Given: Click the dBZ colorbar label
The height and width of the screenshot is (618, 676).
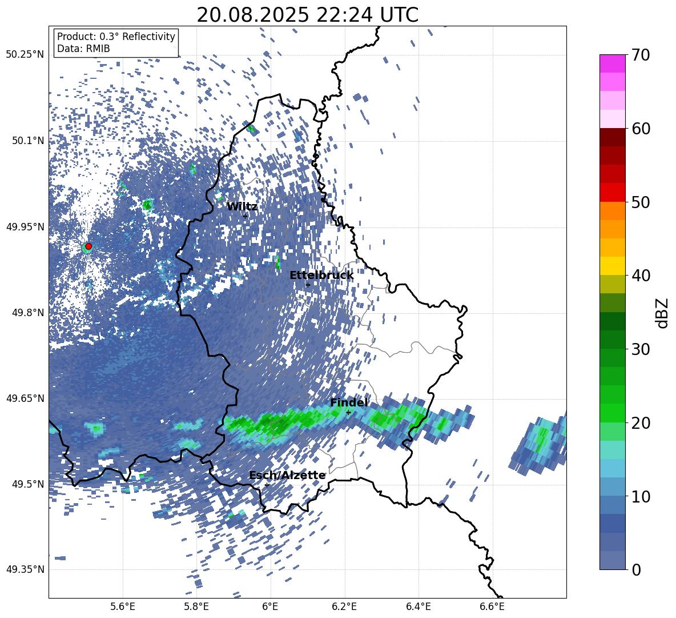Looking at the screenshot, I should coord(661,313).
